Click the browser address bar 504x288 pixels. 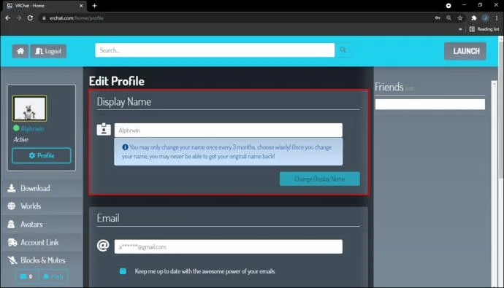tap(236, 18)
